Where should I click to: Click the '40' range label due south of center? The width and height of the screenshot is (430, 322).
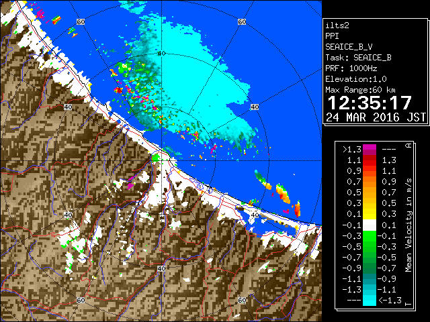click(161, 268)
